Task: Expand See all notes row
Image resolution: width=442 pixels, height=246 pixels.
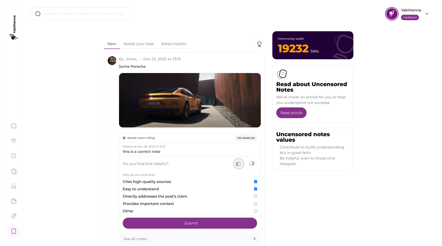Action: pyautogui.click(x=190, y=239)
